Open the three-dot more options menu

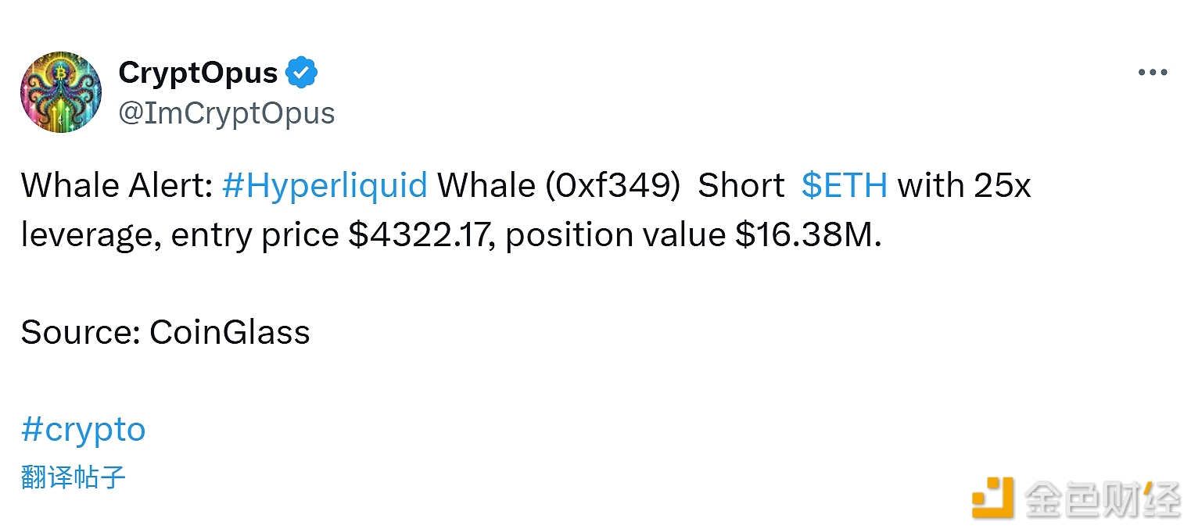point(1152,73)
